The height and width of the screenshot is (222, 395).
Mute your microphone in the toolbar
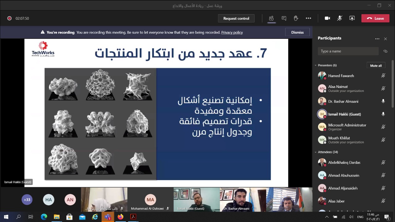click(x=339, y=18)
